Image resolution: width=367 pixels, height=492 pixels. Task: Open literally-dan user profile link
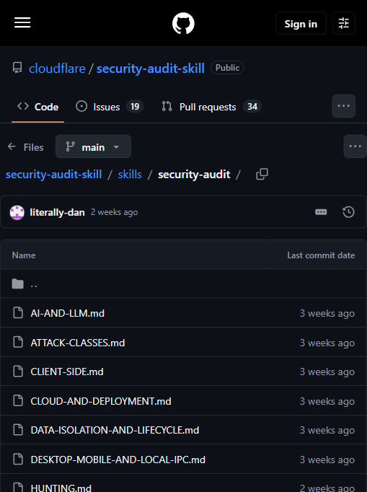[x=58, y=212]
